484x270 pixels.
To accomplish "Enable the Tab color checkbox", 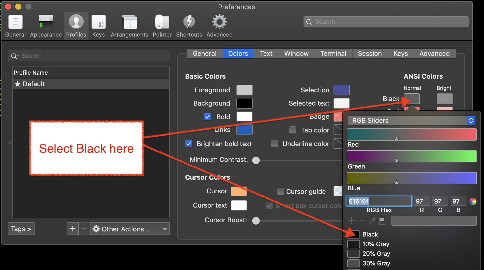I will (x=293, y=130).
